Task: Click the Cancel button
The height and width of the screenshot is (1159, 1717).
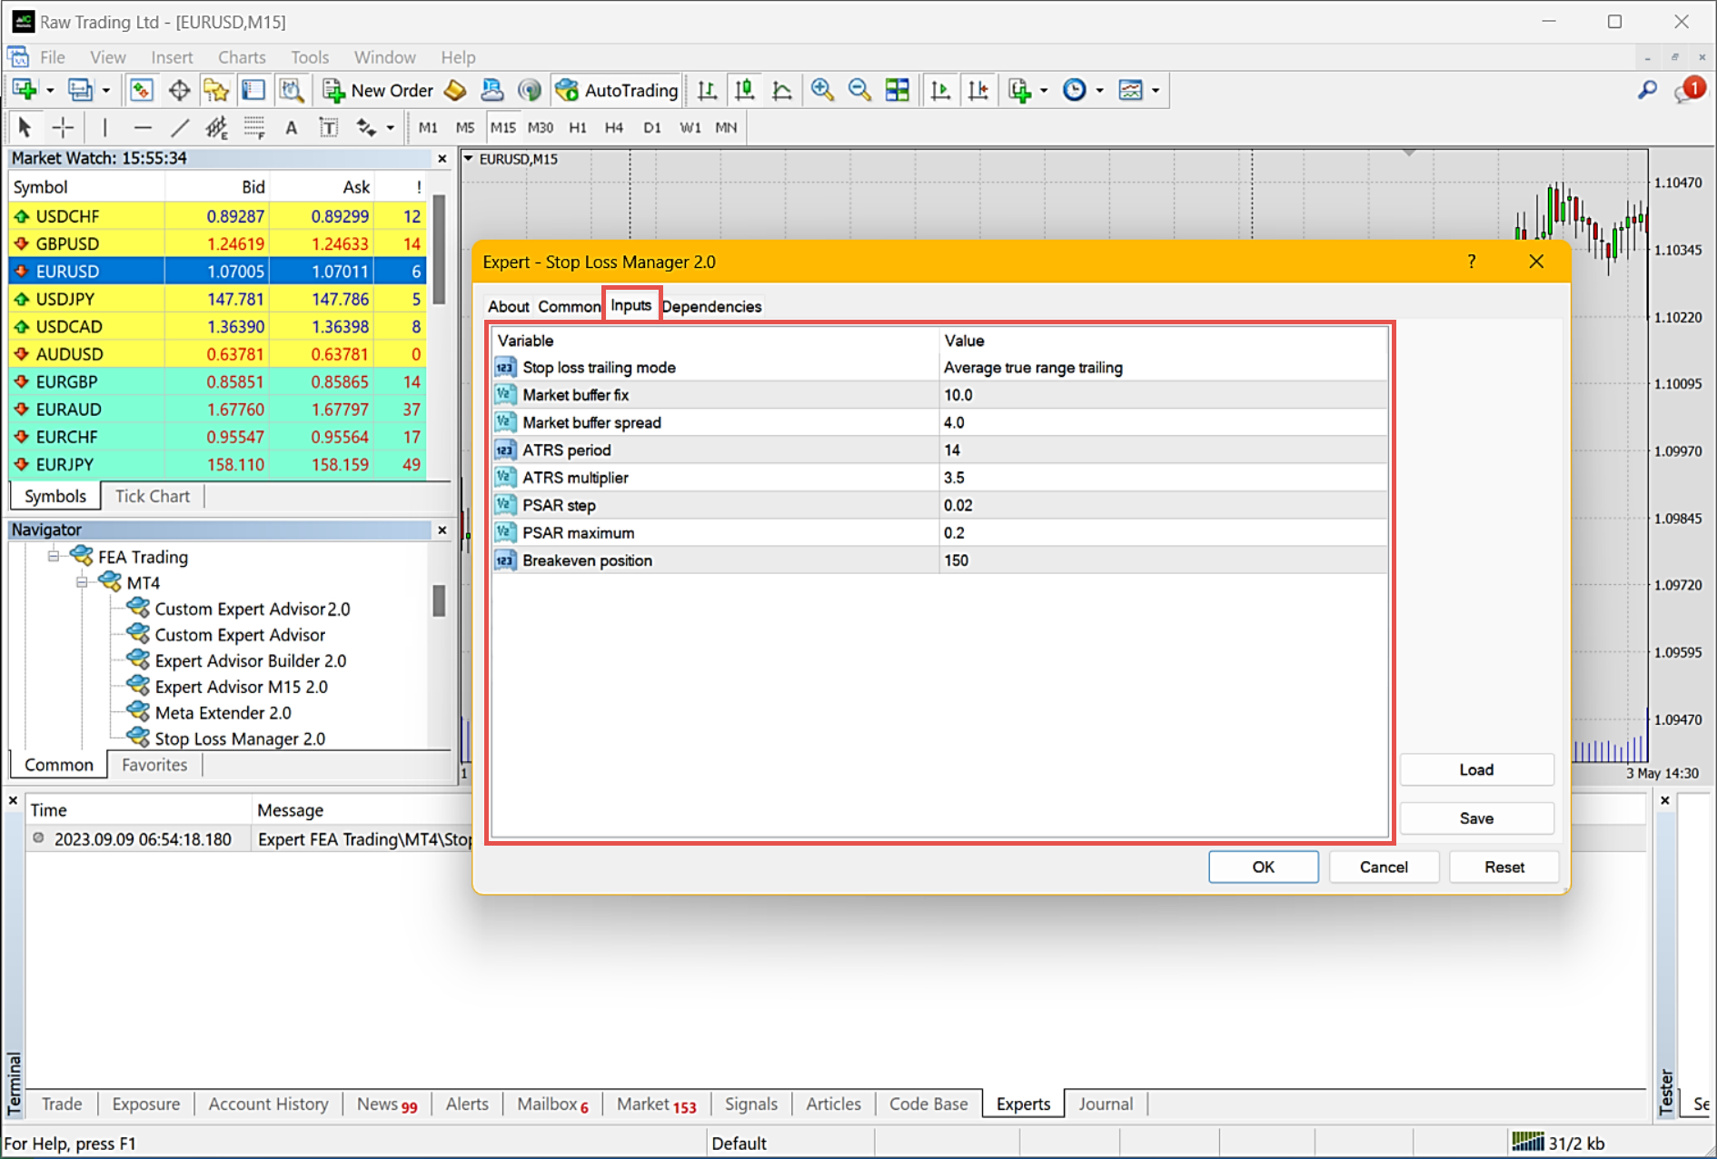Action: 1384,867
